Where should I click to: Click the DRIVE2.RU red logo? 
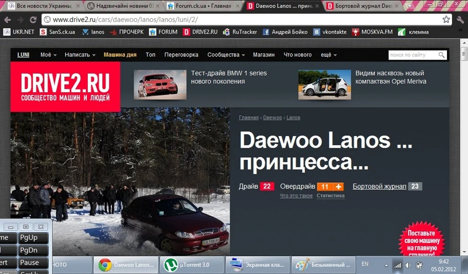[x=65, y=87]
